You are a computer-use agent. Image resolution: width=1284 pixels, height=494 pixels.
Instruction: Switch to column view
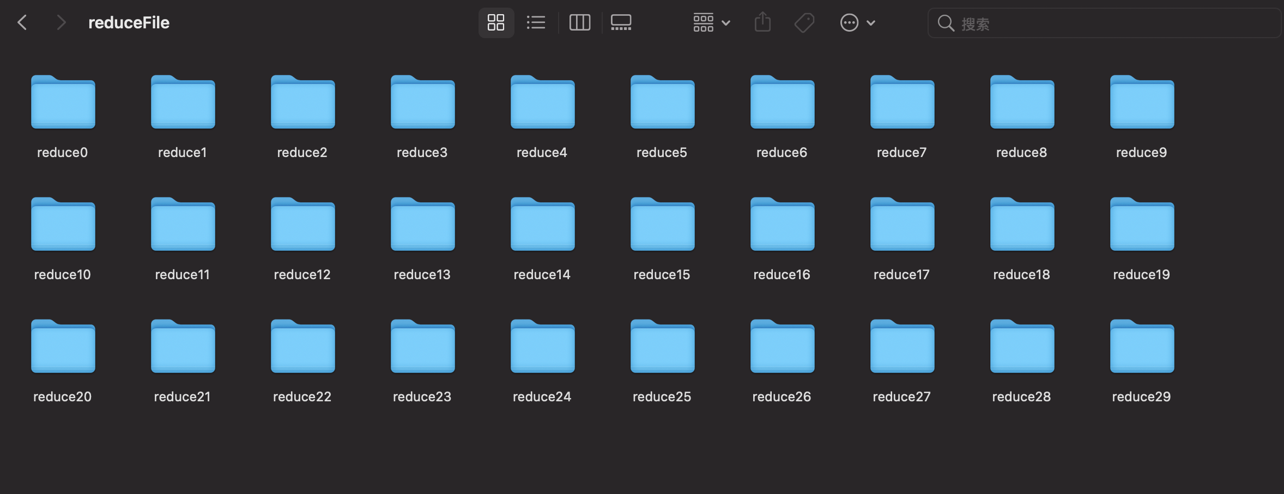pyautogui.click(x=579, y=22)
